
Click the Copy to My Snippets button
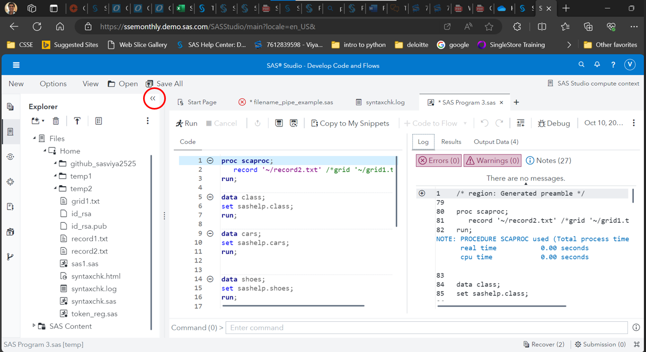click(350, 123)
